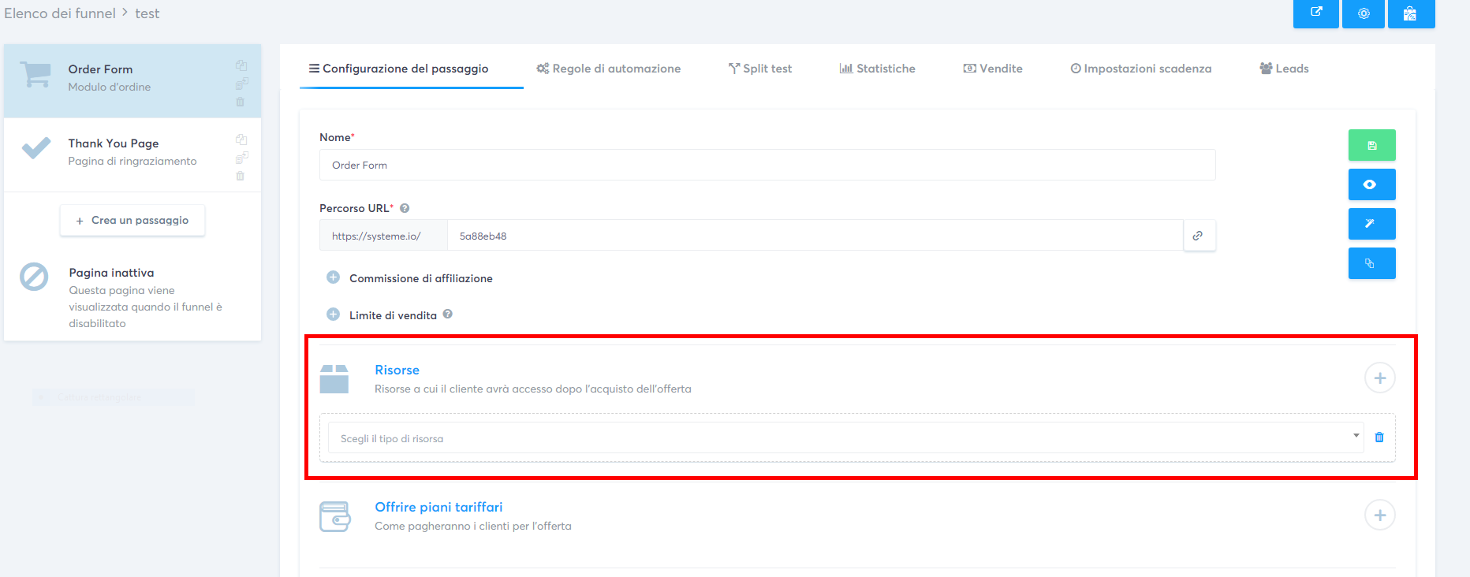Copy the URL using the link icon
Viewport: 1470px width, 577px height.
tap(1199, 236)
